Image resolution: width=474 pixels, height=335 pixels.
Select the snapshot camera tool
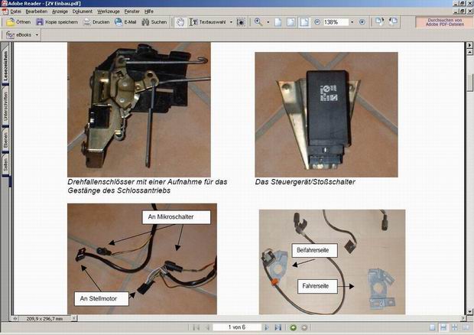242,22
